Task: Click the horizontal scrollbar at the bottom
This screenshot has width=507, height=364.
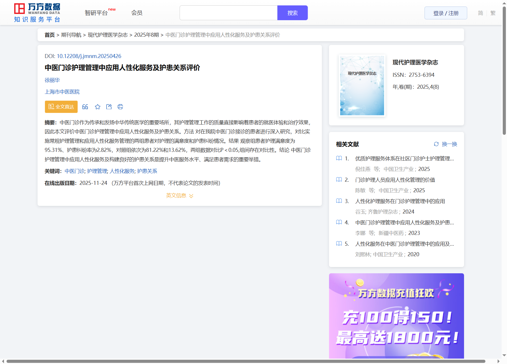Action: pyautogui.click(x=246, y=361)
